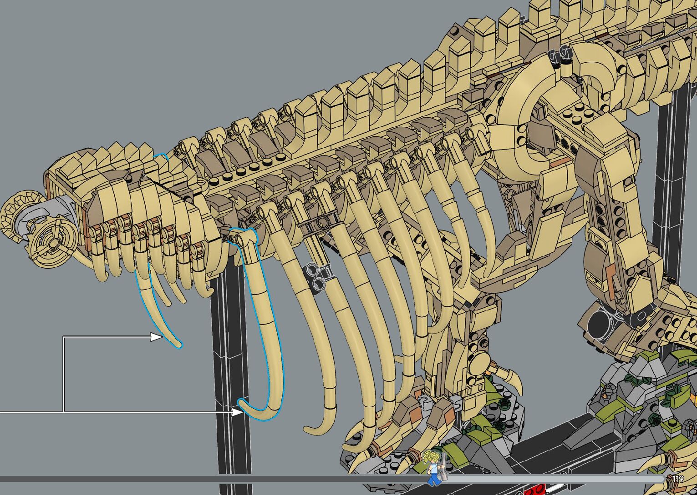Click the upper white arrowhead callout
The image size is (697, 495).
coord(157,337)
